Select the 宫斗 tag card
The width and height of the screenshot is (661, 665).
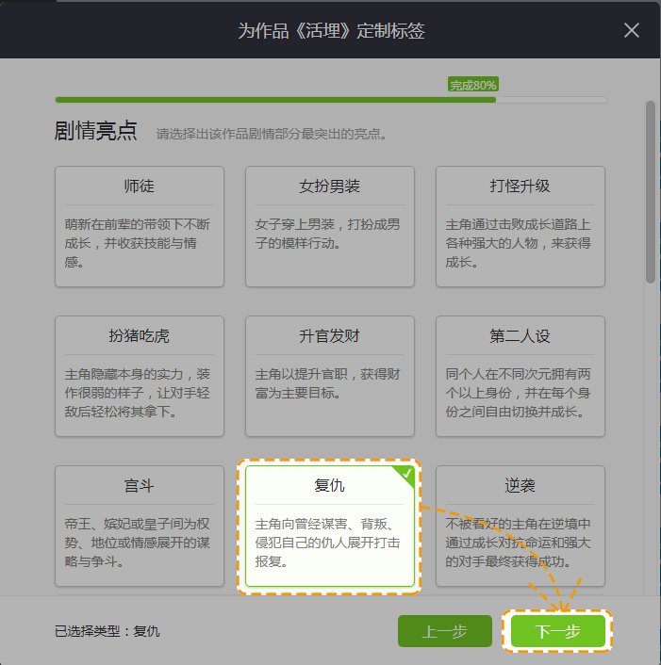coord(140,526)
